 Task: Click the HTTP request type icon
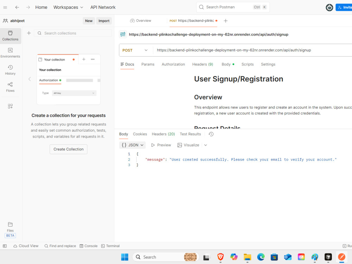coord(123,34)
